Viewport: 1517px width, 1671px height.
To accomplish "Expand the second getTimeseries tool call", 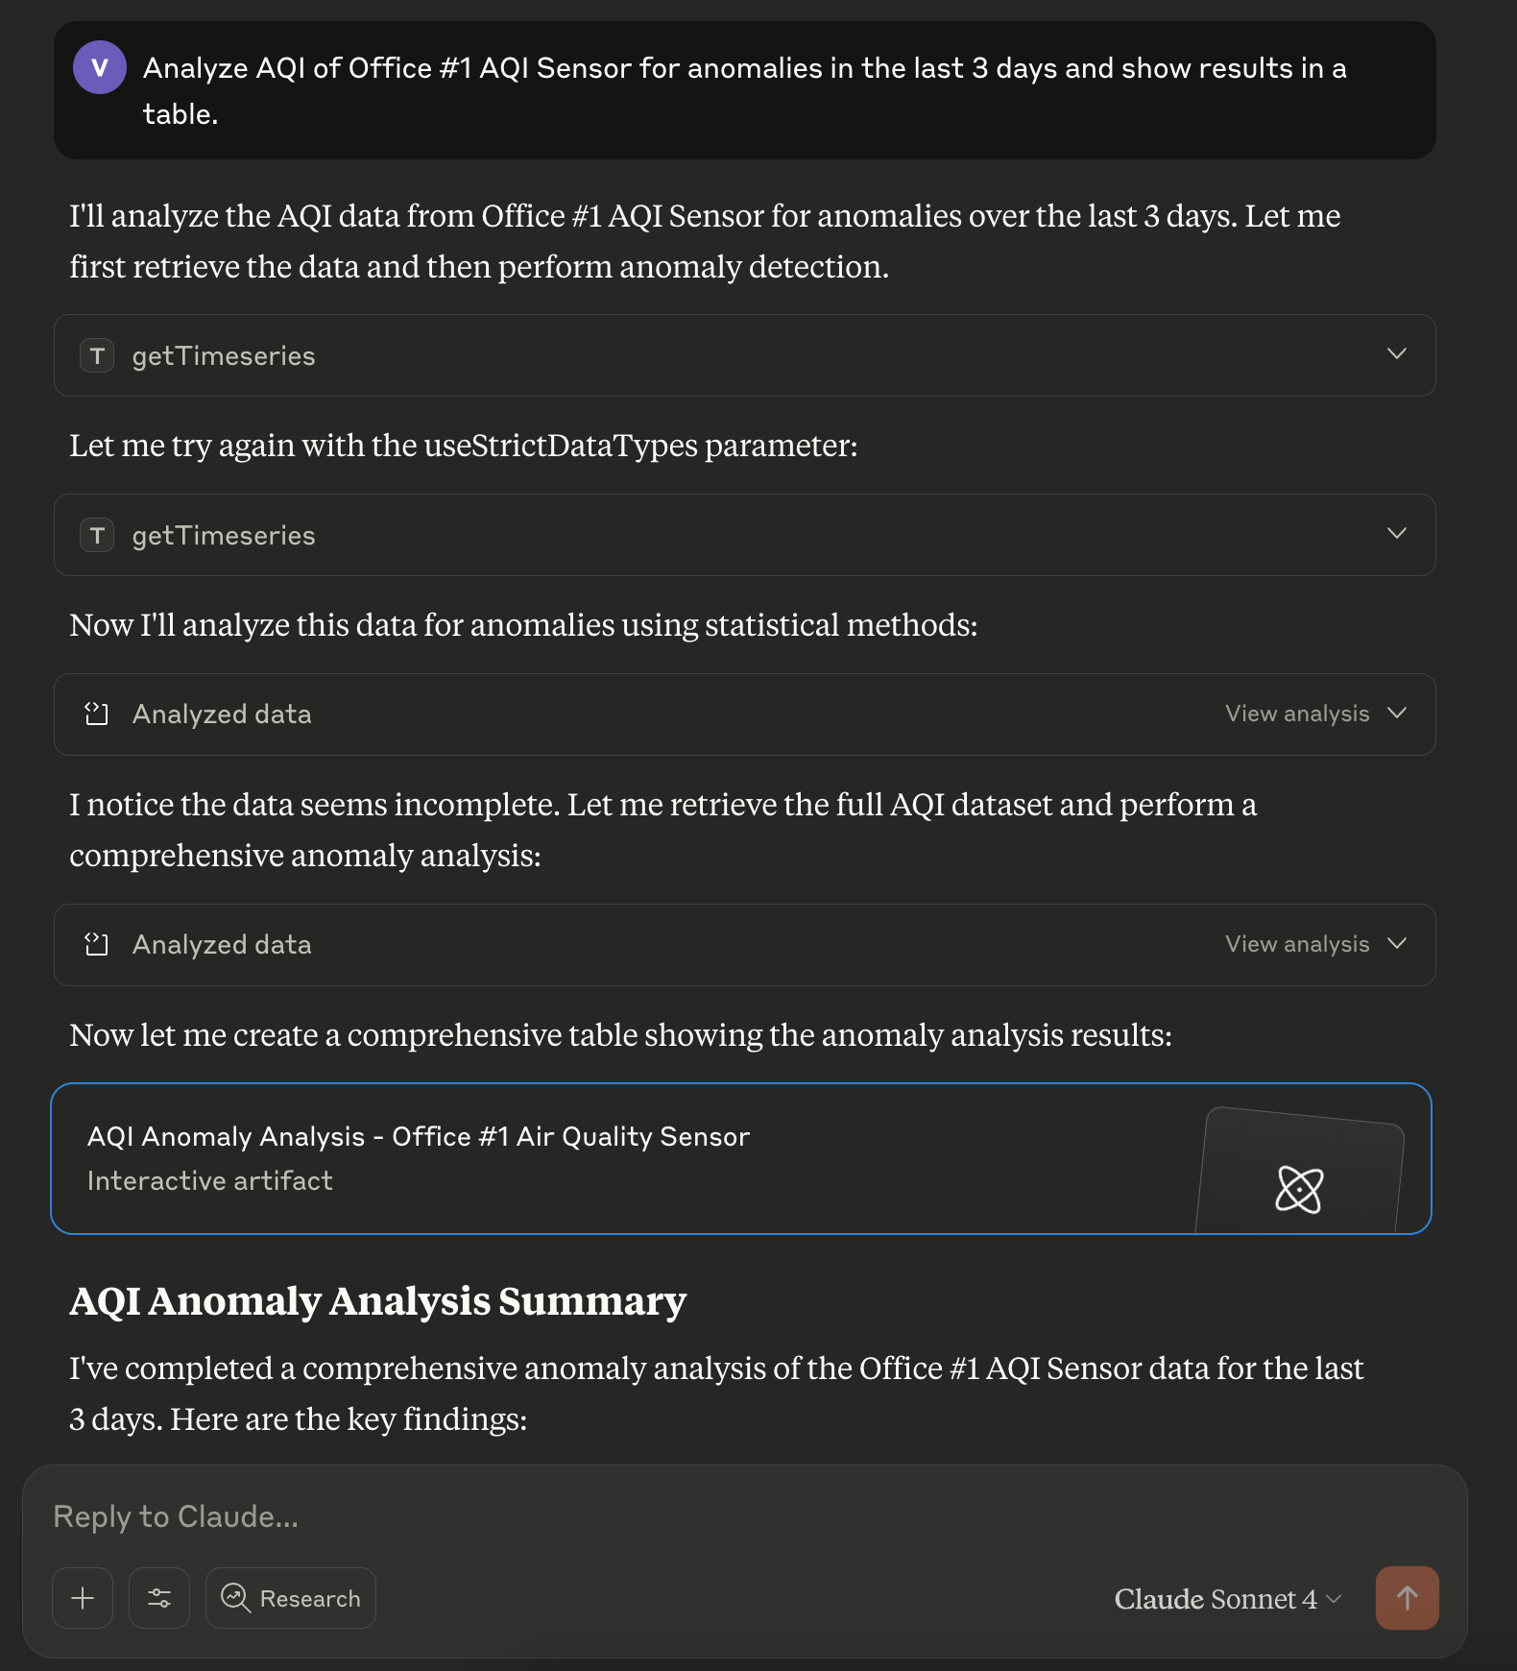I will click(1397, 534).
